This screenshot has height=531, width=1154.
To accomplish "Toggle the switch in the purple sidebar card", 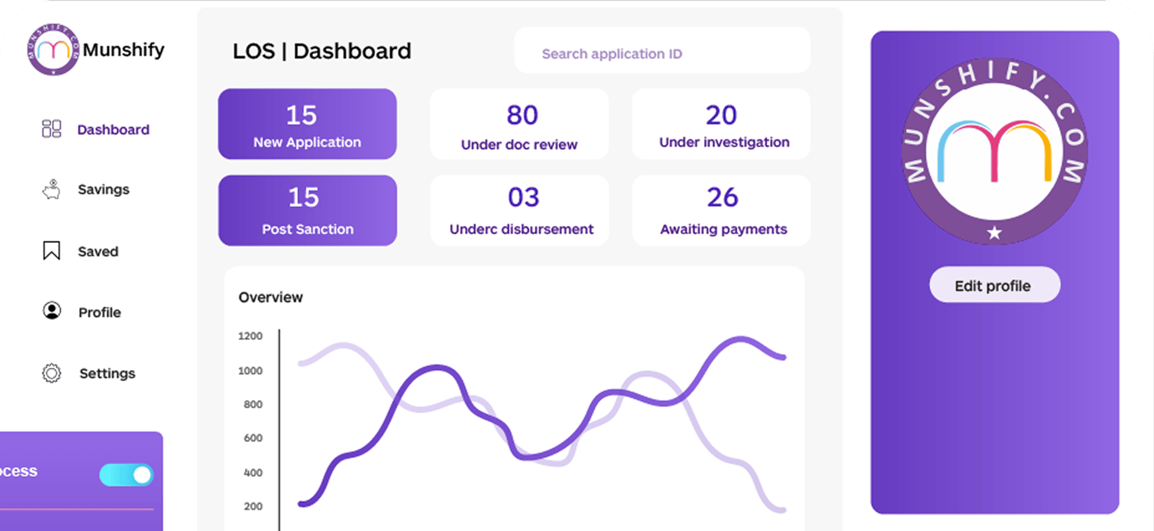I will coord(126,475).
